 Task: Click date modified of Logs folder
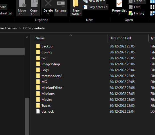(x=122, y=70)
